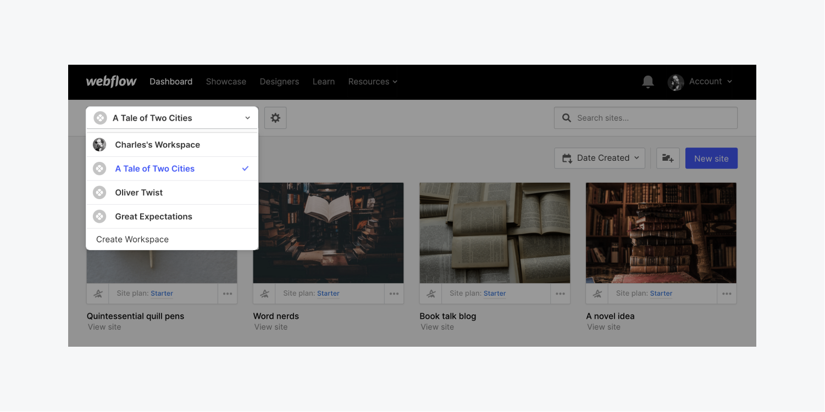Click the Book talk blog title

point(448,316)
